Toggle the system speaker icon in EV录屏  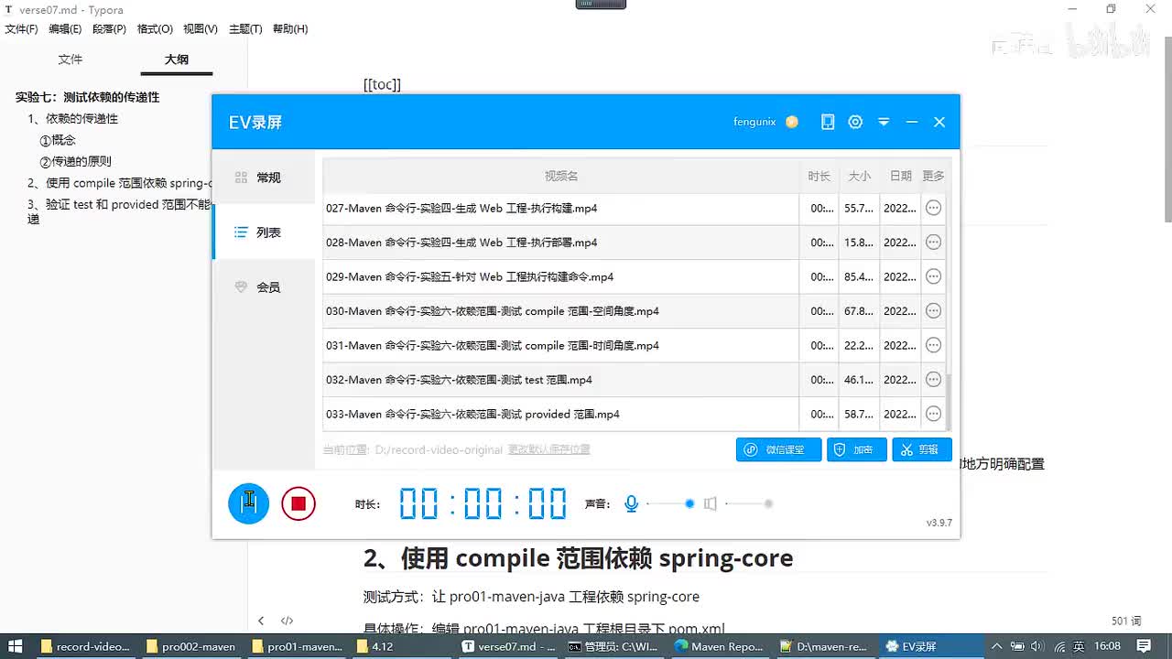[710, 503]
